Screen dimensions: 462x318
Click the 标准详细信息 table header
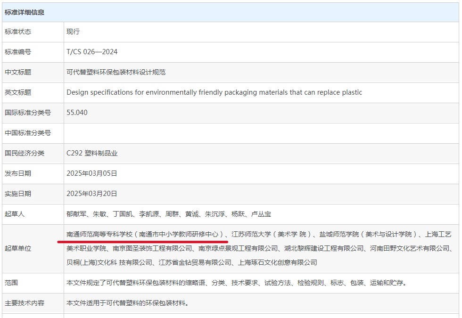click(25, 12)
